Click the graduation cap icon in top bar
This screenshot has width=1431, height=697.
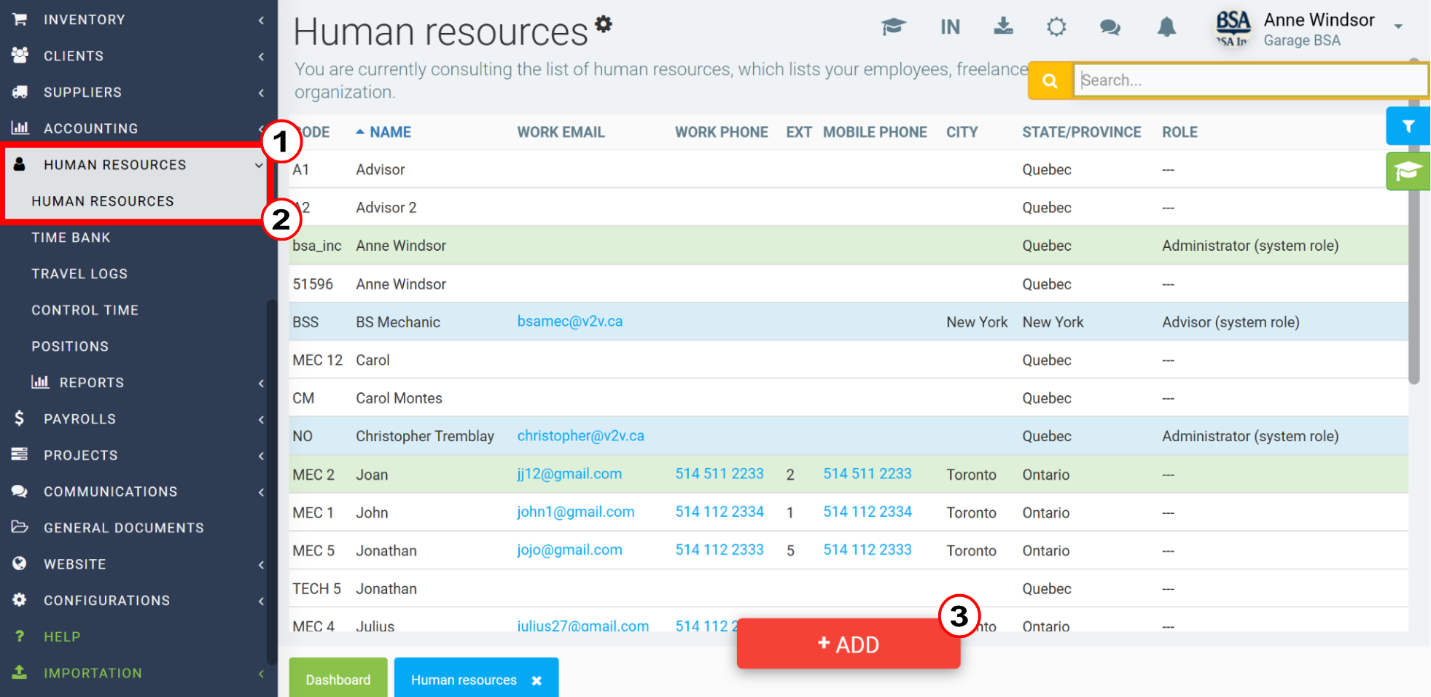click(893, 27)
